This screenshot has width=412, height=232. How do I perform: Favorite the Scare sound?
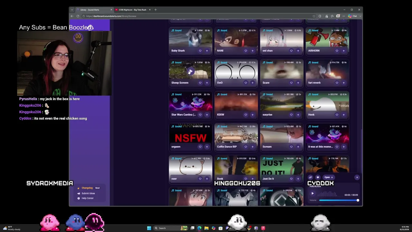pos(291,83)
